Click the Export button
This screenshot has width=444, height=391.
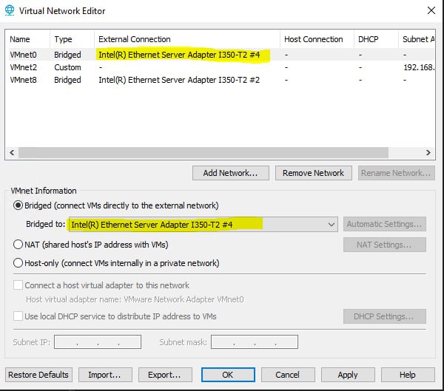(x=165, y=375)
